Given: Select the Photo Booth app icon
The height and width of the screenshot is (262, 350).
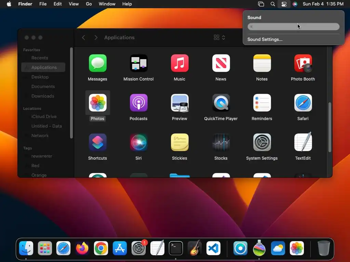Looking at the screenshot, I should 303,63.
